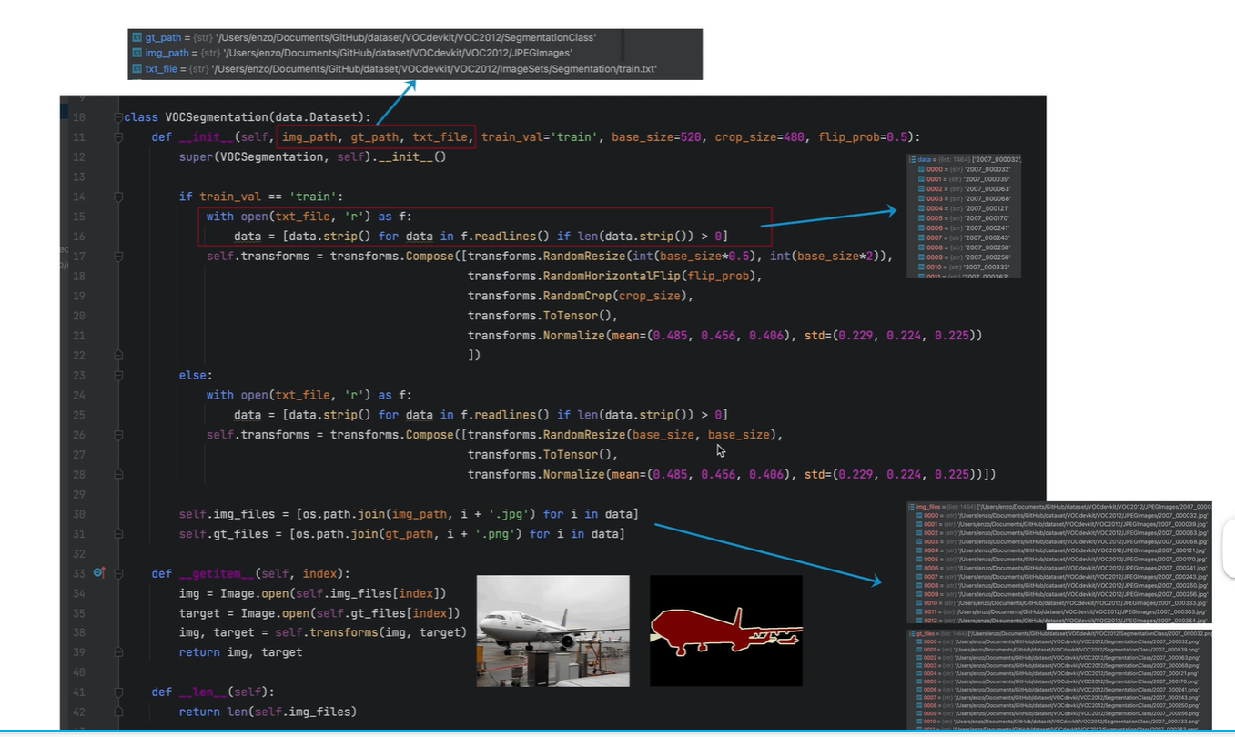Click 'VOCSegmentation' class name on line 10
The height and width of the screenshot is (737, 1235).
[217, 117]
